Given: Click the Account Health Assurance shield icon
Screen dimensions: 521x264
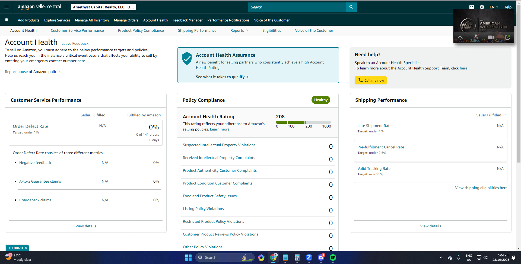Looking at the screenshot, I should coord(187,58).
